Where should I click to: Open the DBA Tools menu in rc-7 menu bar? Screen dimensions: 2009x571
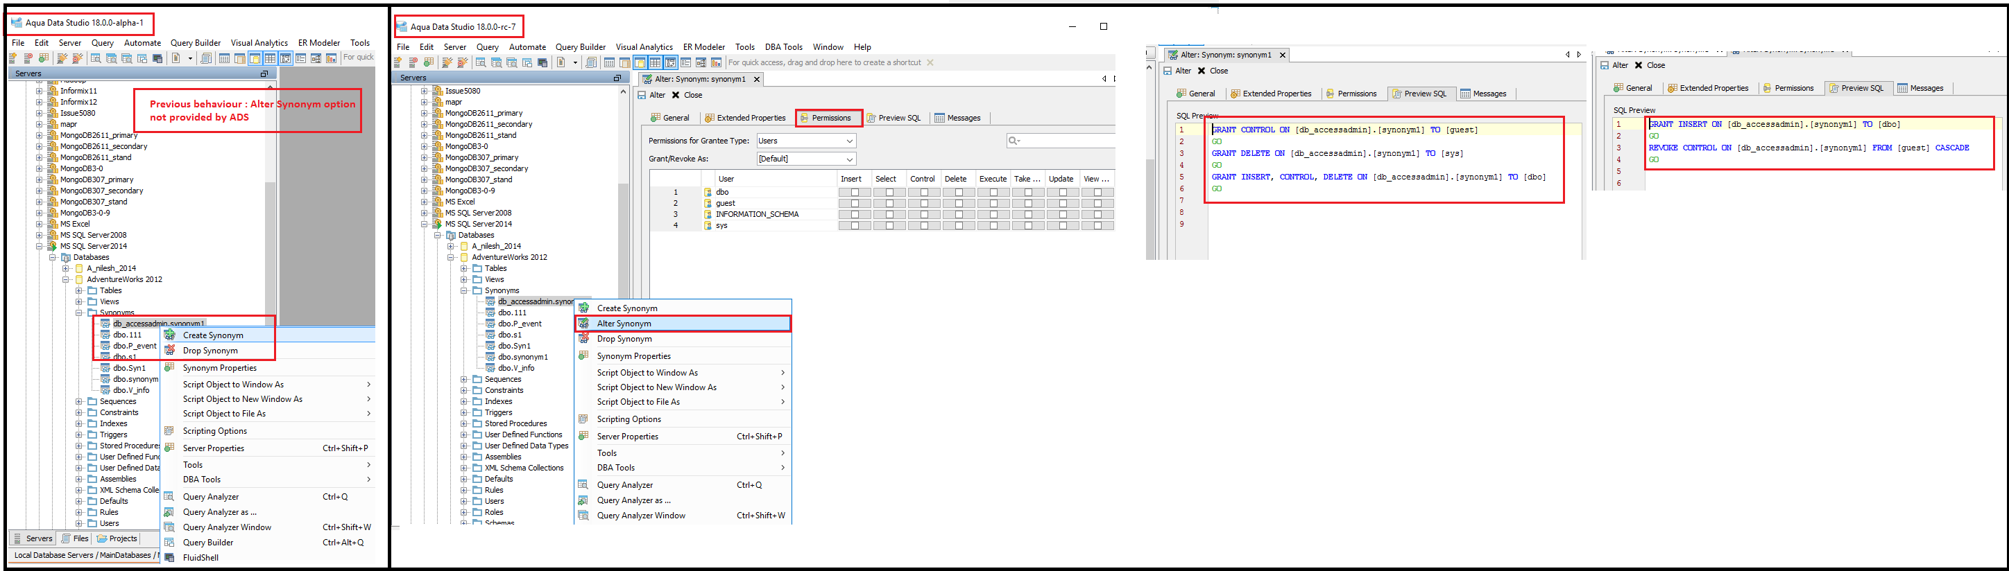coord(783,46)
